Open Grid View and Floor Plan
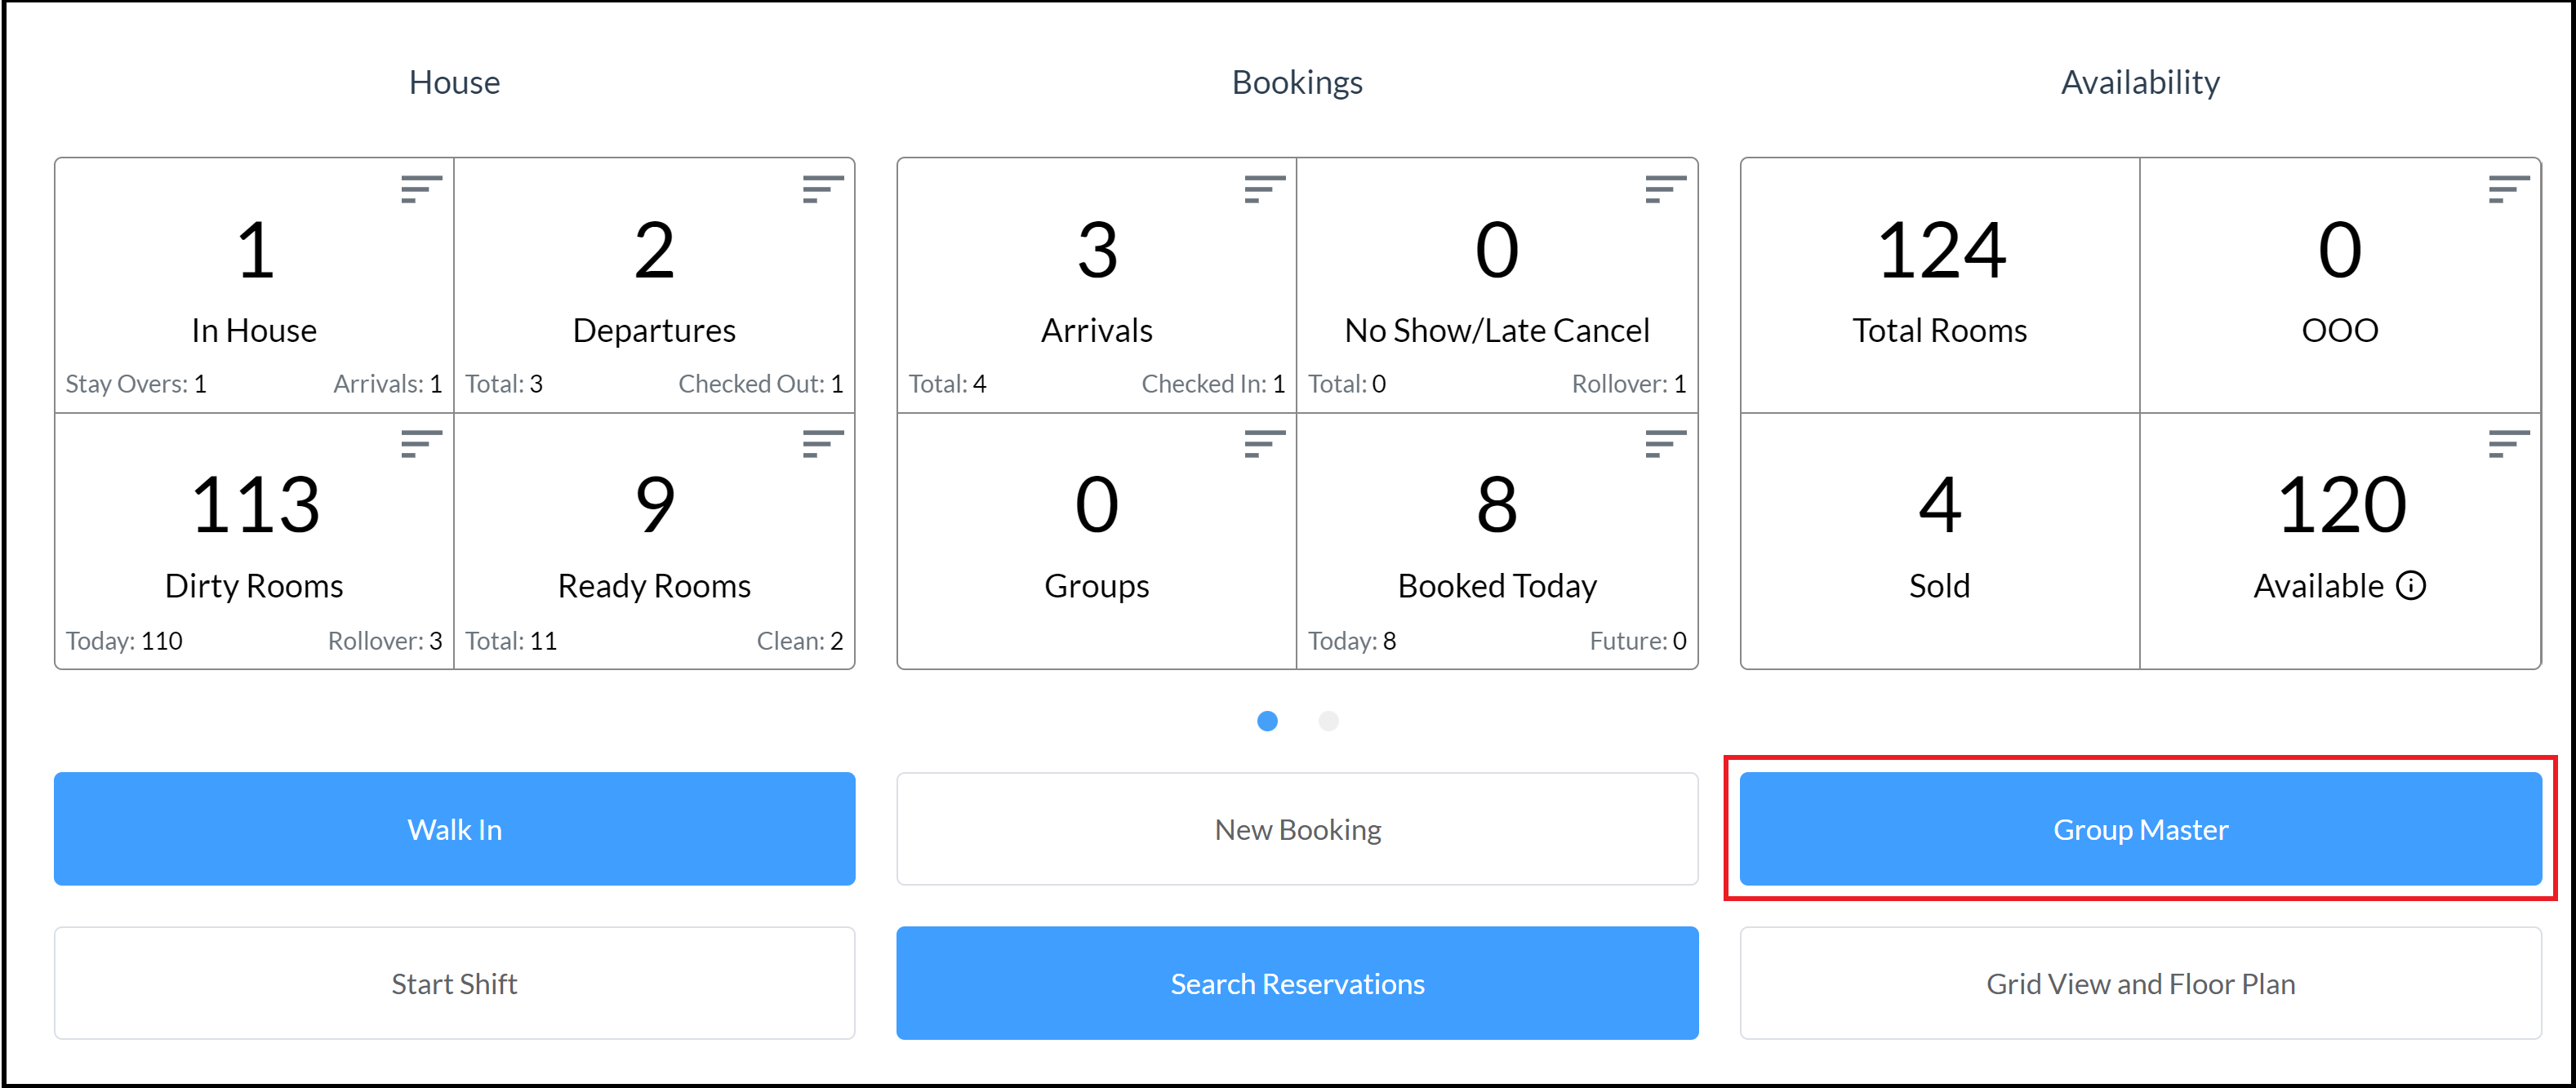 tap(2139, 983)
